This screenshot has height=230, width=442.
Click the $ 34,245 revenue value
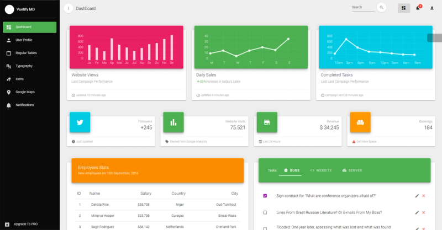(x=329, y=127)
